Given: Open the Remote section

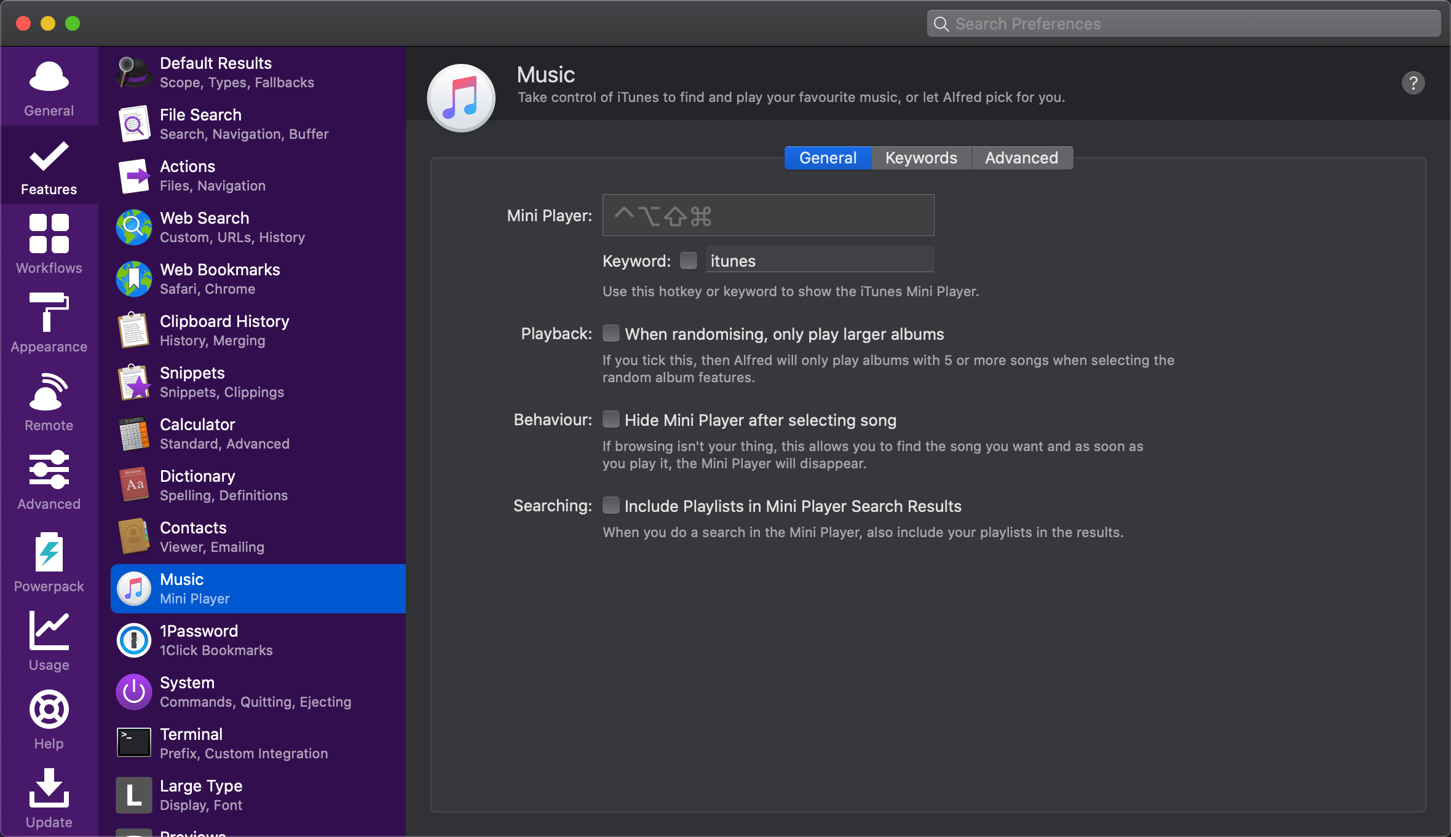Looking at the screenshot, I should [49, 401].
